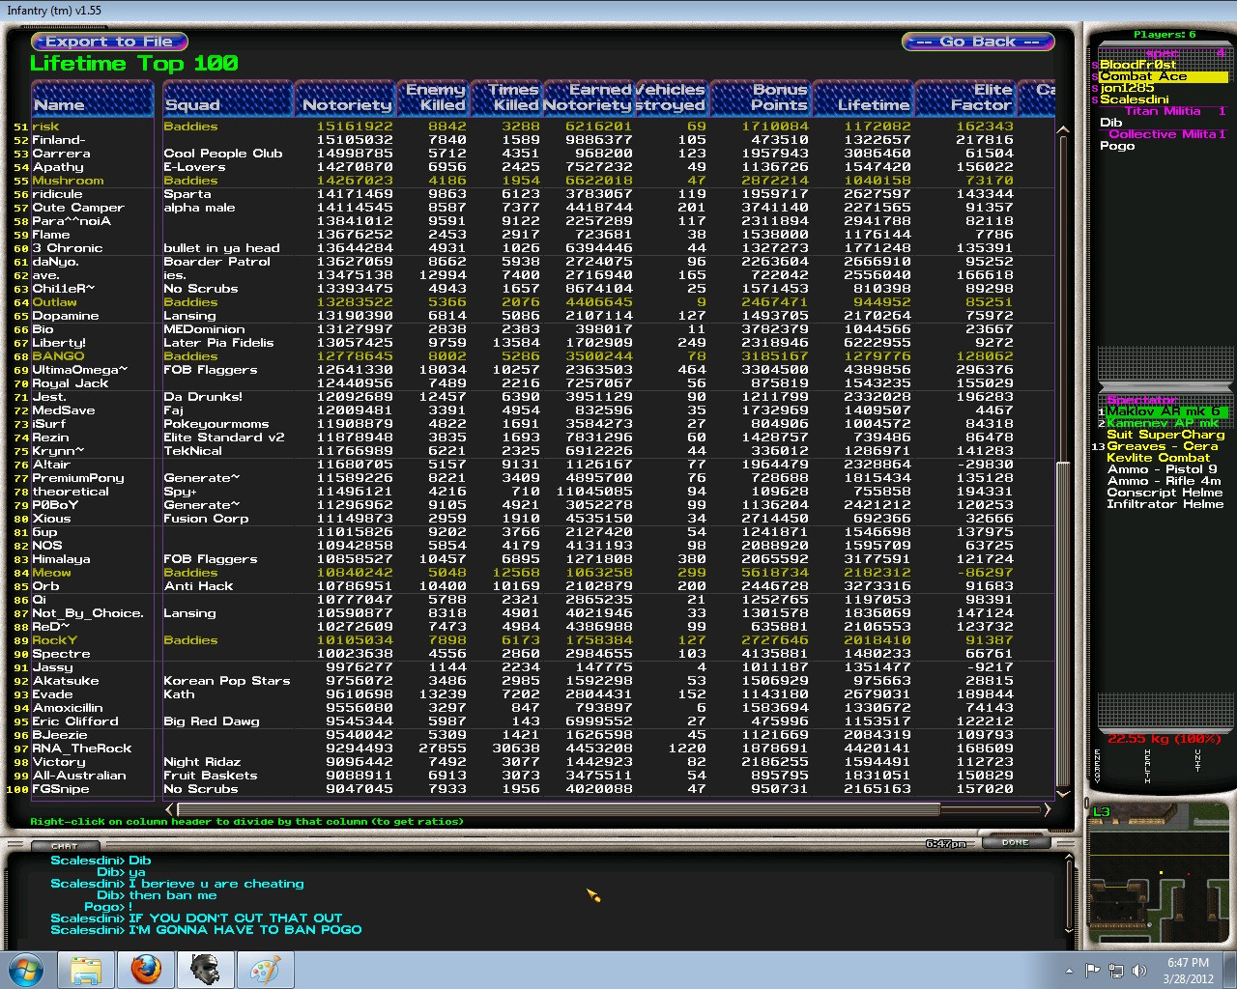The width and height of the screenshot is (1237, 989).
Task: Open Firefox from the taskbar
Action: 146,969
